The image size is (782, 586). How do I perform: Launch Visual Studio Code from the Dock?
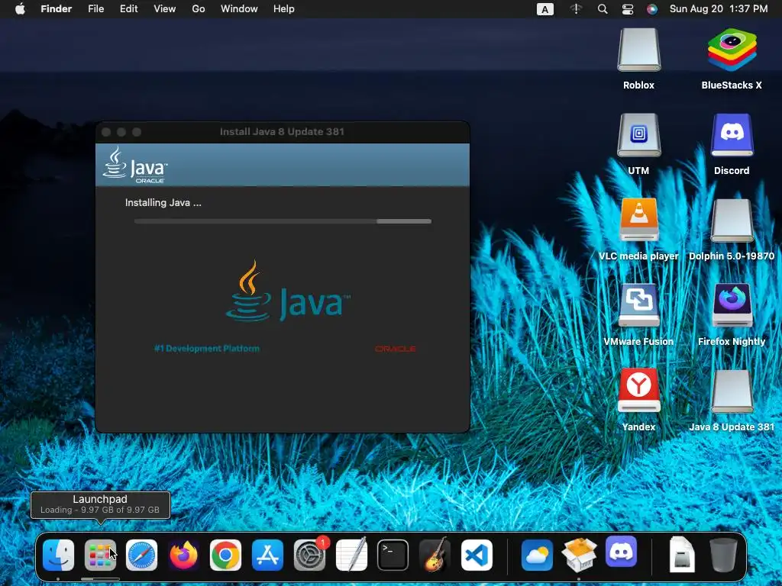click(477, 555)
